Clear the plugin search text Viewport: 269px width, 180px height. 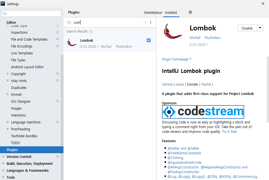[145, 22]
